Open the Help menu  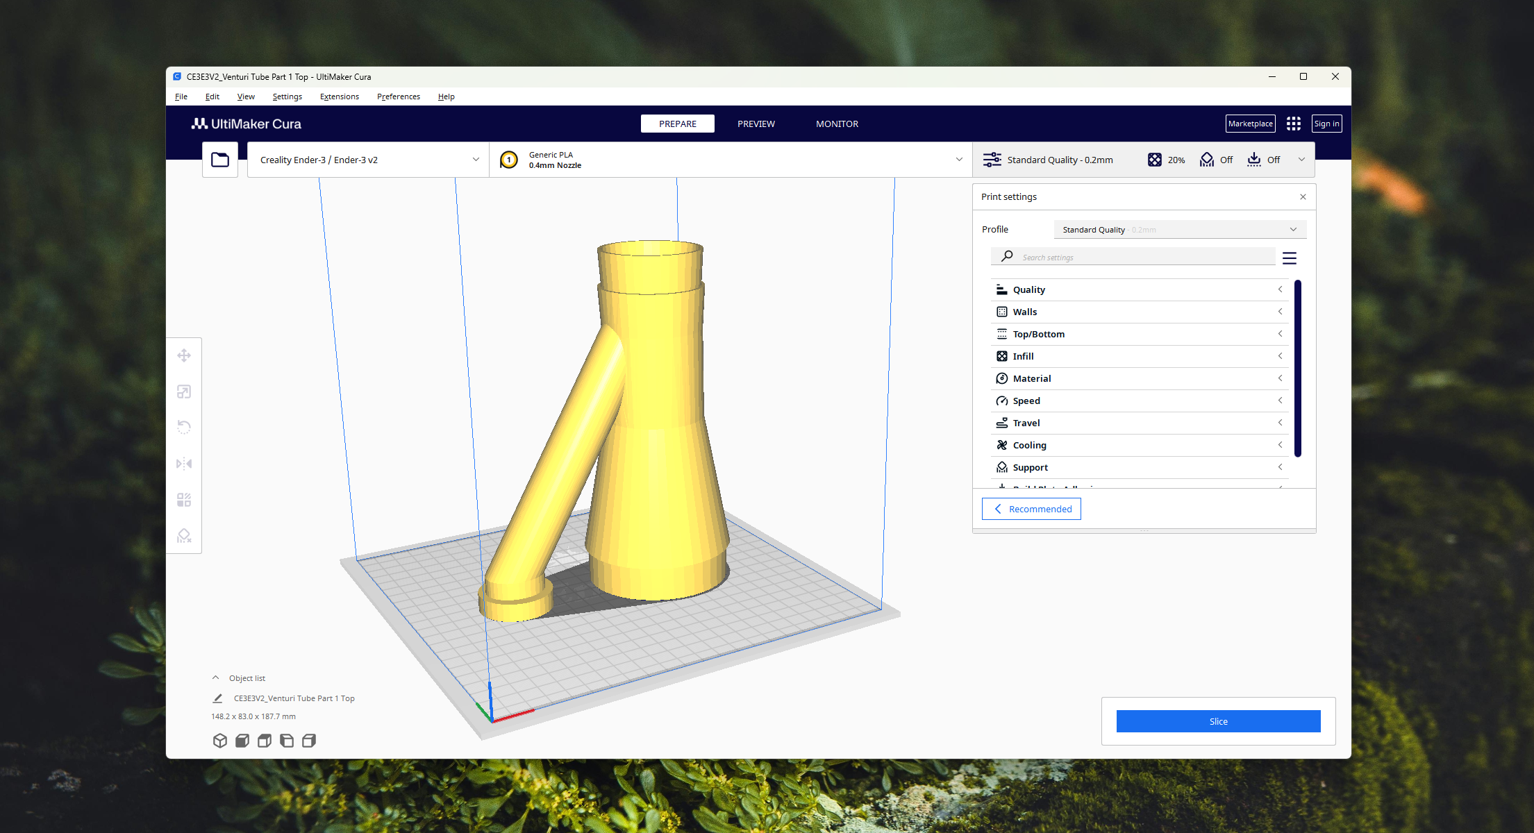pyautogui.click(x=447, y=96)
